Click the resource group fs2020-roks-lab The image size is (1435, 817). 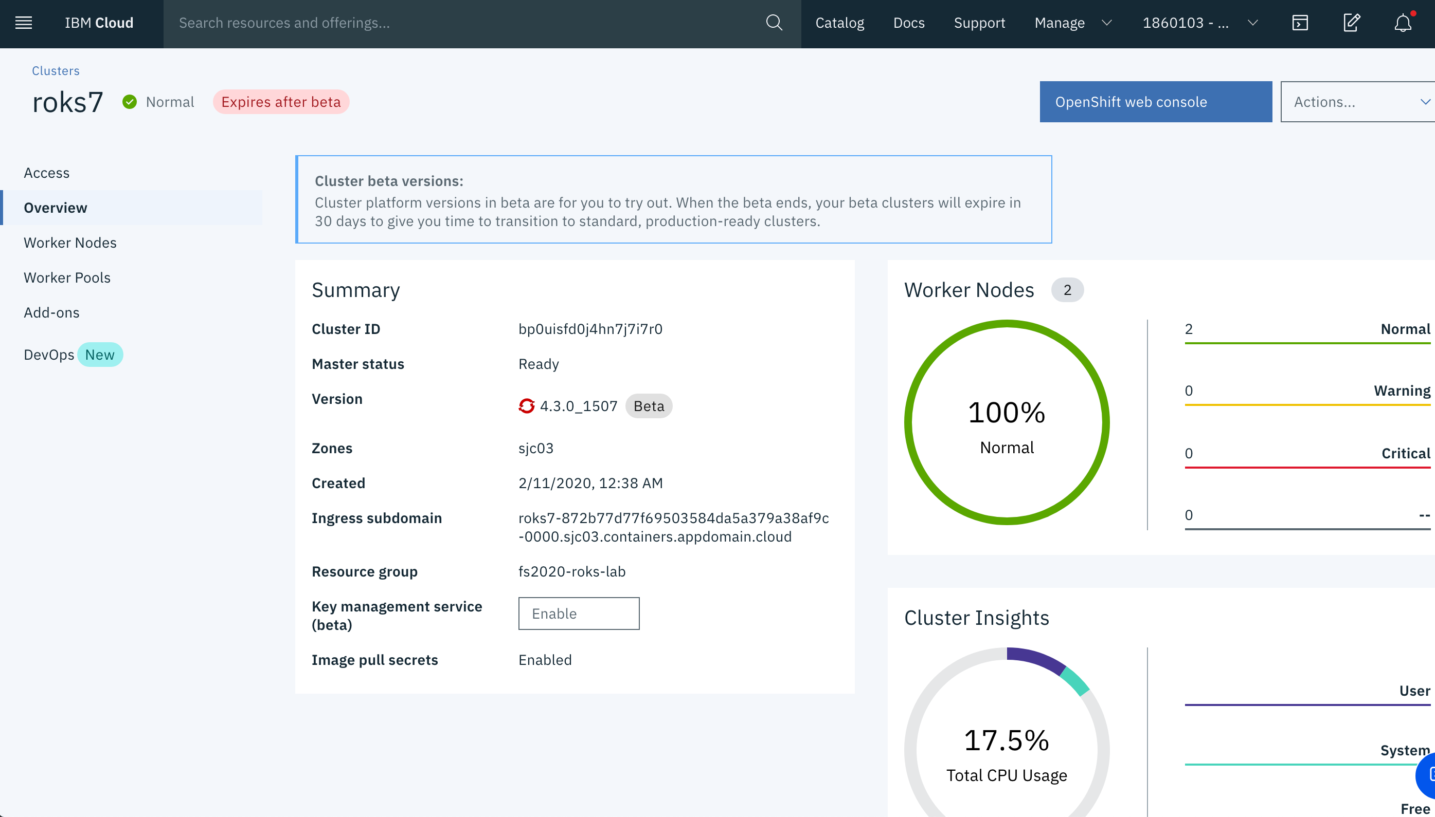point(572,571)
